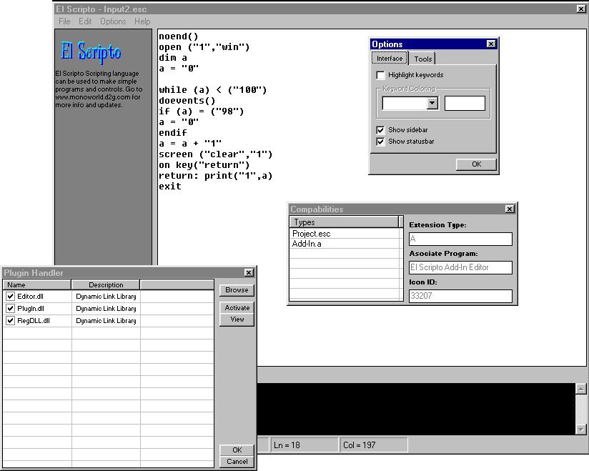The width and height of the screenshot is (589, 471).
Task: Confirm with OK in Options dialog
Action: coord(476,164)
